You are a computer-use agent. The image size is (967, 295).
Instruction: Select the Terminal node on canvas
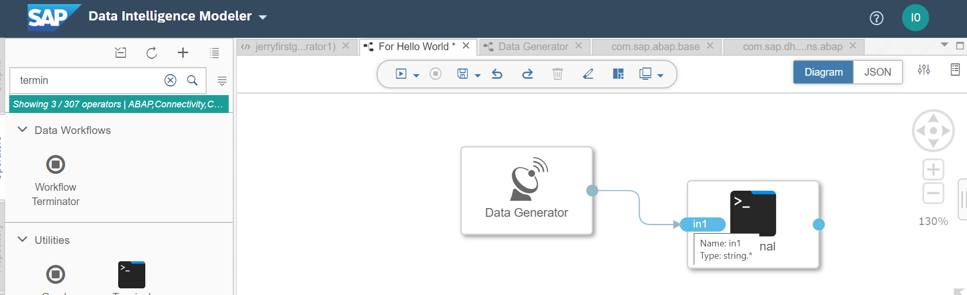(753, 224)
